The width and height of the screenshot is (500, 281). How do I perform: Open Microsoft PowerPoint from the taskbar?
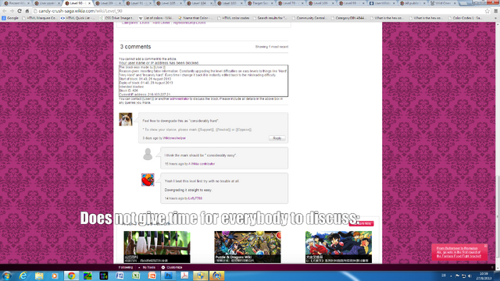[152, 276]
